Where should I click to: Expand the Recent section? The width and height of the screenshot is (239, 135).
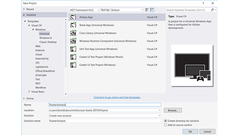click(24, 9)
